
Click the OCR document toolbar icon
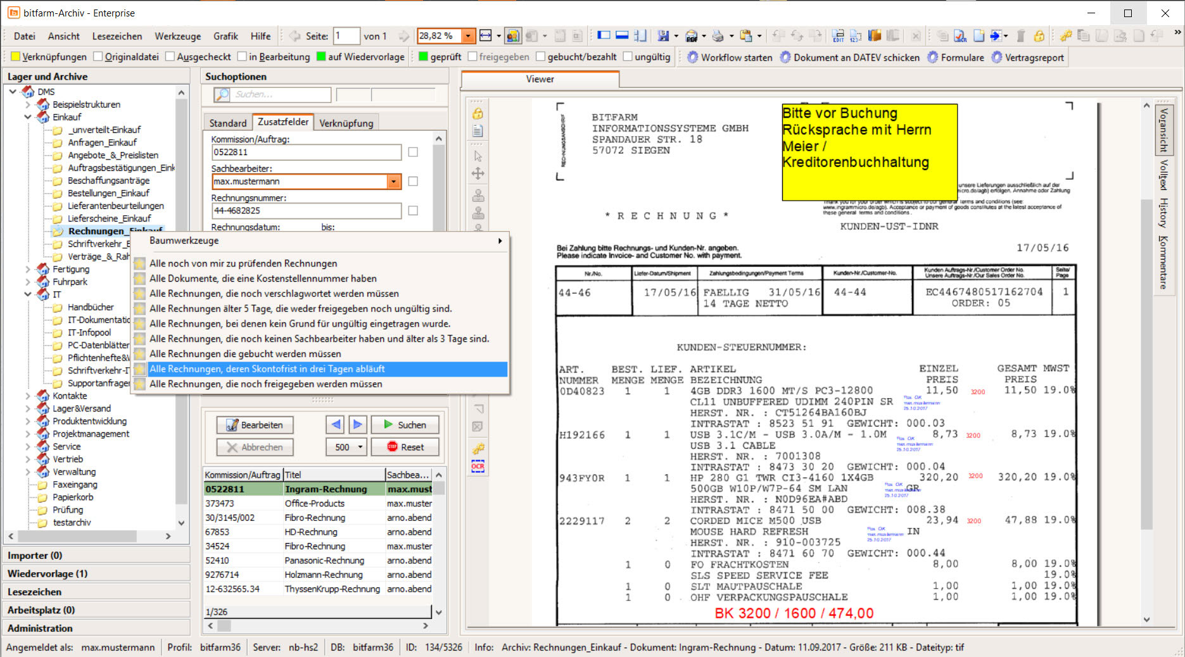960,36
